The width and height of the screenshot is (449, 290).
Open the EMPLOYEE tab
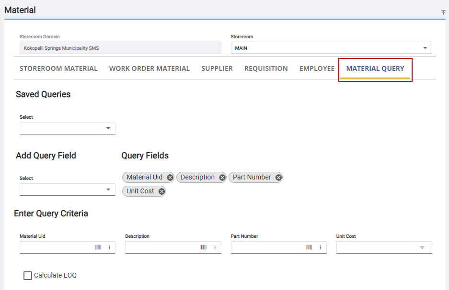317,68
